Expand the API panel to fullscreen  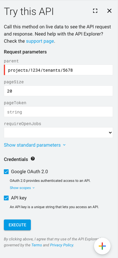coord(95,11)
